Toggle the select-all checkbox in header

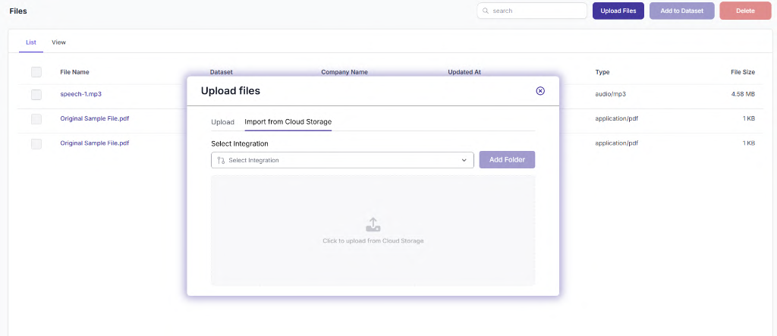click(x=36, y=72)
